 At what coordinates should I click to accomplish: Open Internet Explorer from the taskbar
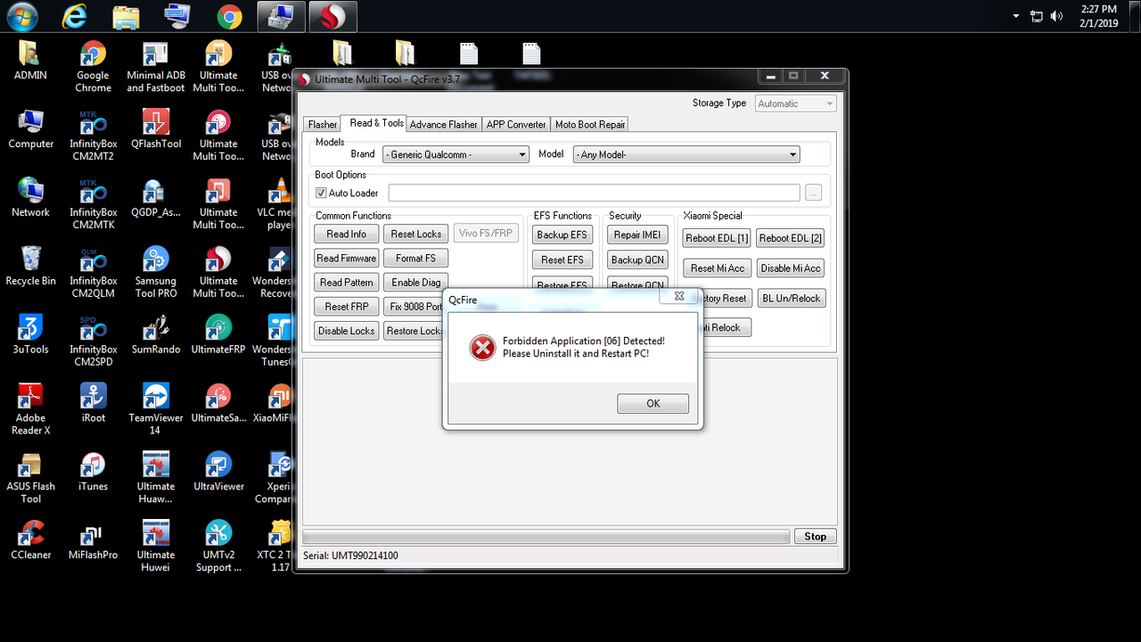(76, 16)
